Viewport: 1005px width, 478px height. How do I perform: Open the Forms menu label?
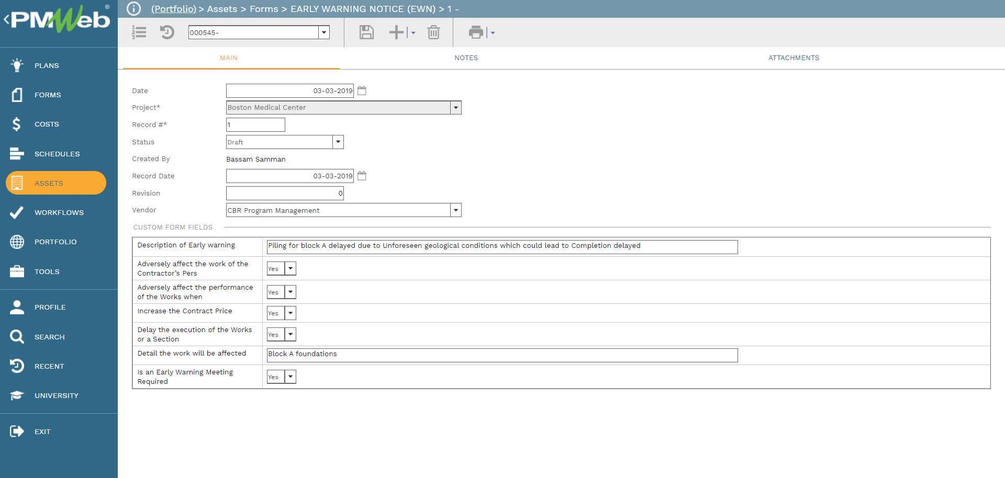pyautogui.click(x=48, y=95)
